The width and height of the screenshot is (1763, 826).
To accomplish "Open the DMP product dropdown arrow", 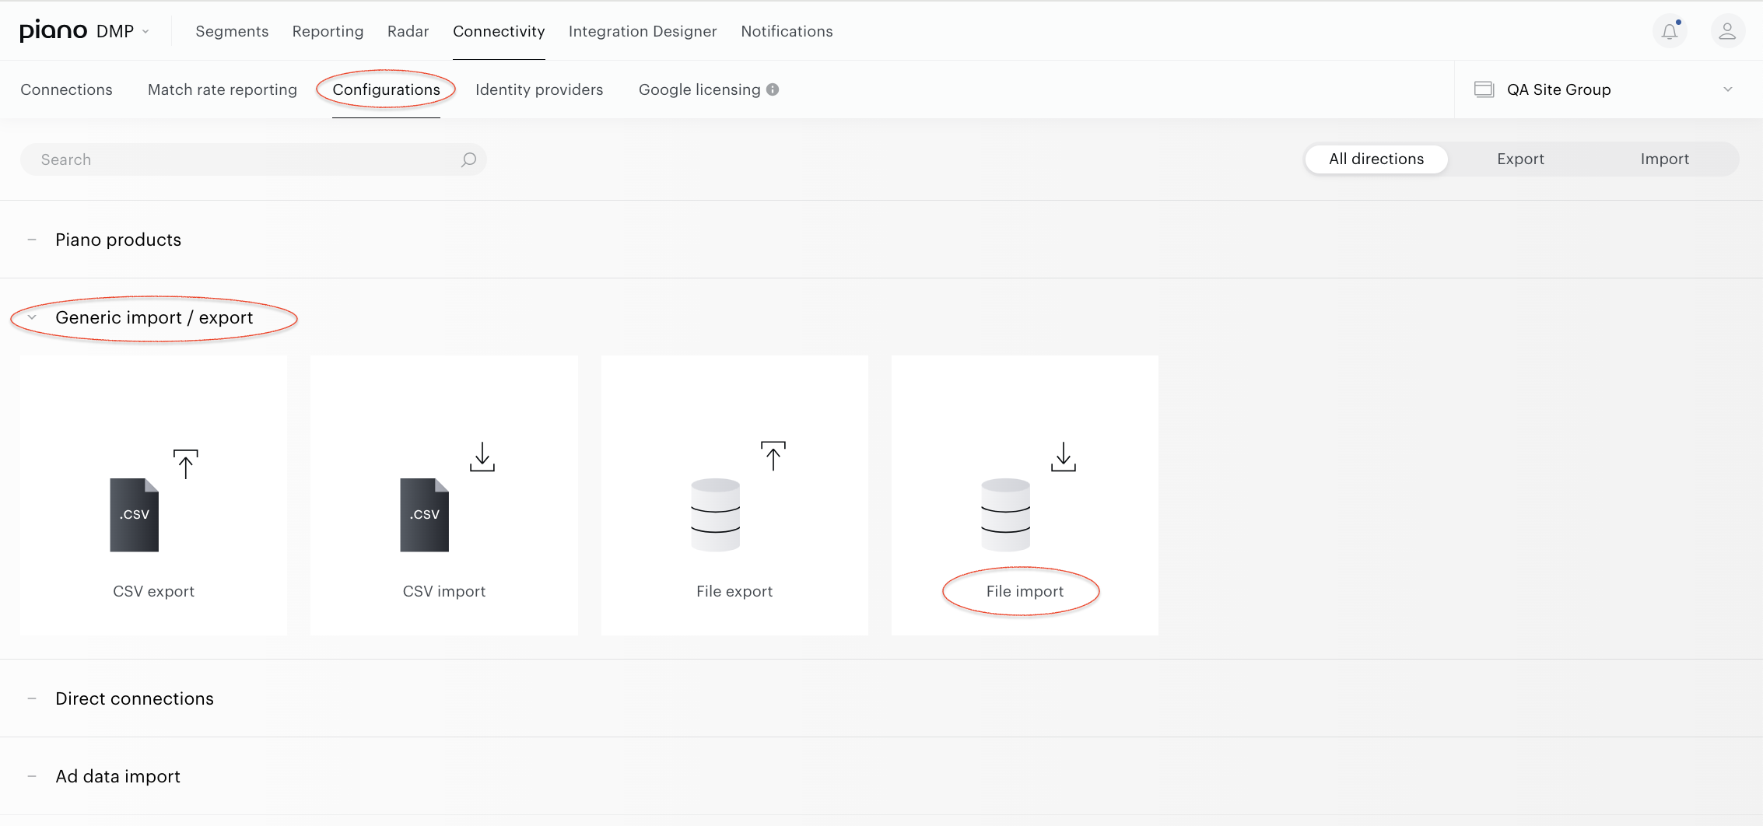I will pyautogui.click(x=145, y=32).
